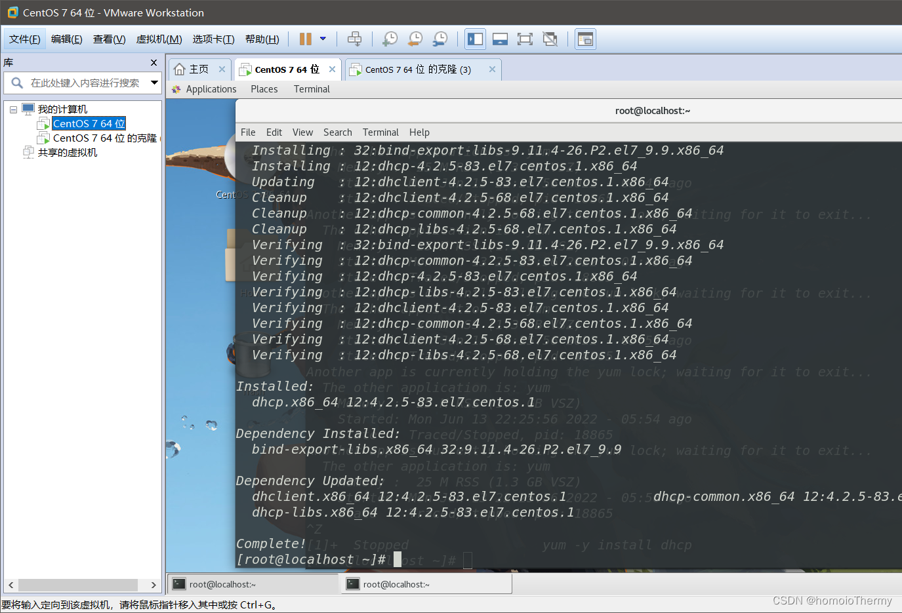Open the terminal View menu
This screenshot has width=902, height=613.
(302, 132)
